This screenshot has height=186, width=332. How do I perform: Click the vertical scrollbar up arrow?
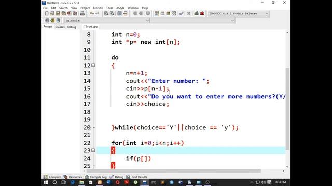coord(287,33)
